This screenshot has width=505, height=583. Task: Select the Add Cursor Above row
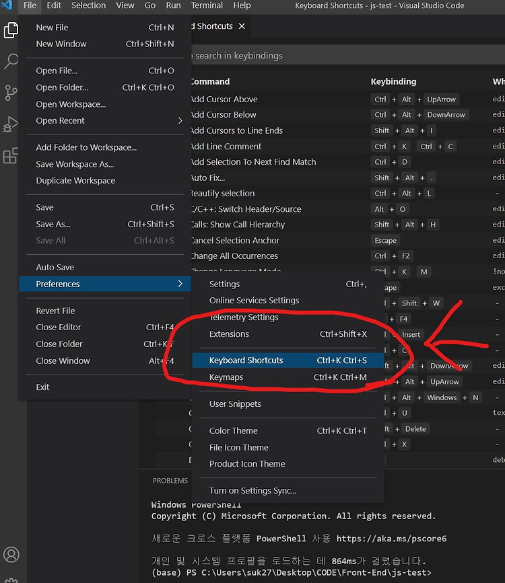click(348, 100)
